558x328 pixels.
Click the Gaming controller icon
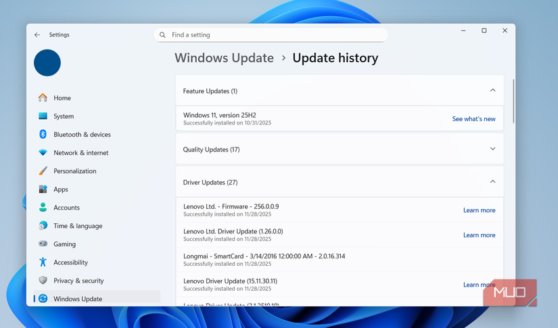(43, 243)
